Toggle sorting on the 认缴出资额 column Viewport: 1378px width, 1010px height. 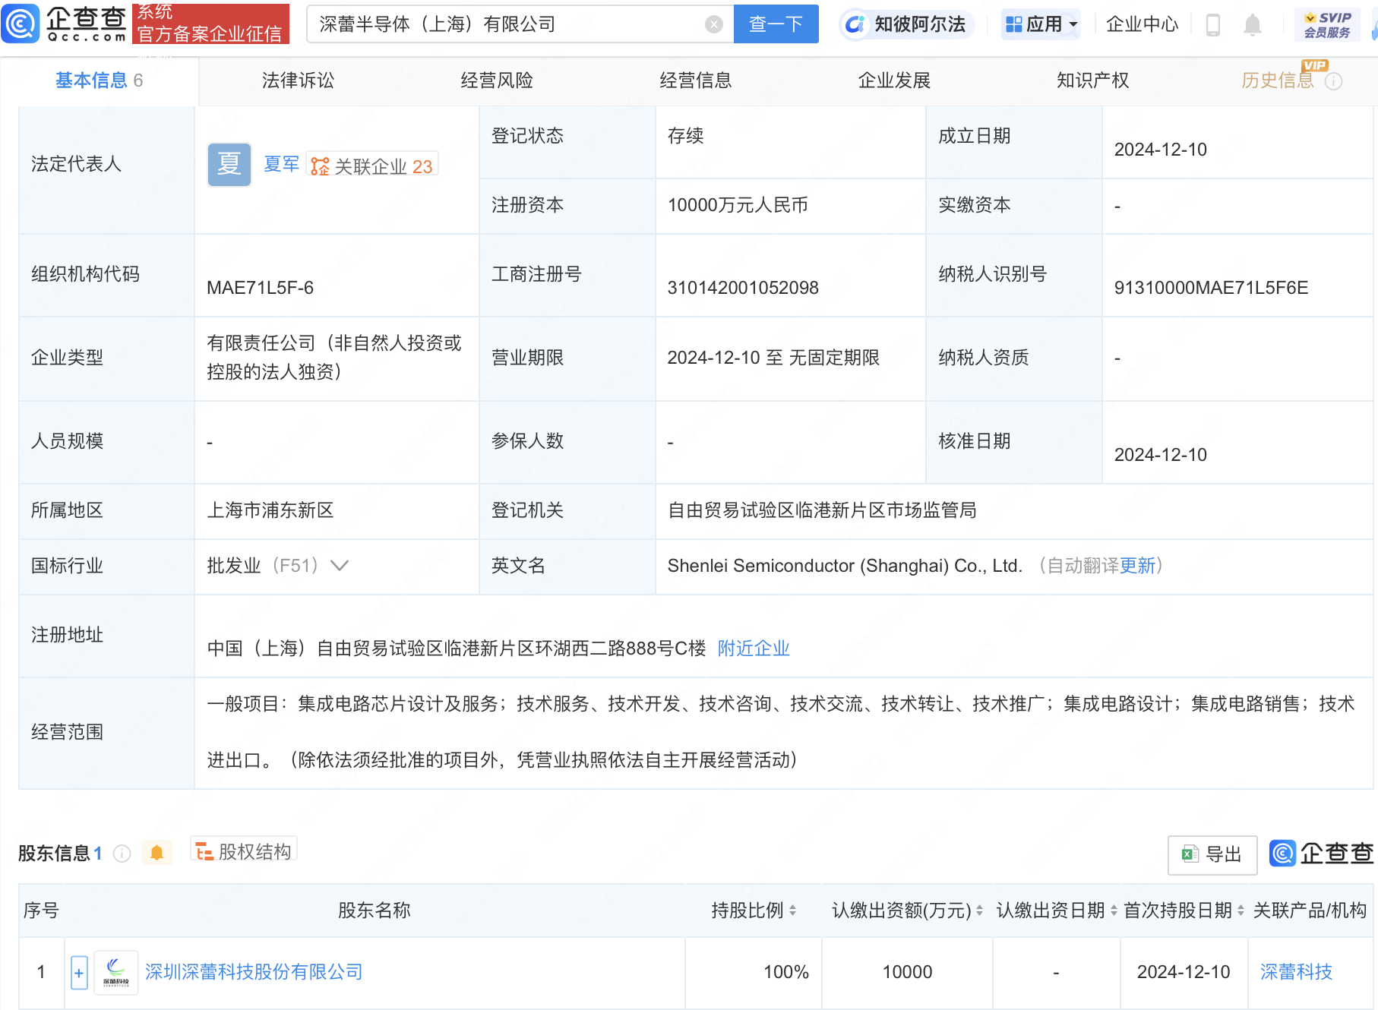(x=978, y=911)
